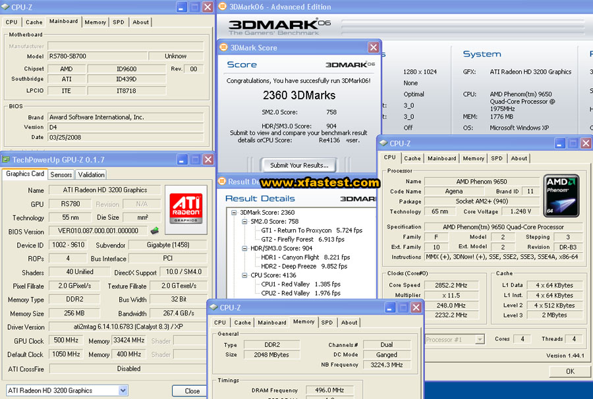Close the 3DMark Score dialog
The width and height of the screenshot is (593, 399).
374,47
